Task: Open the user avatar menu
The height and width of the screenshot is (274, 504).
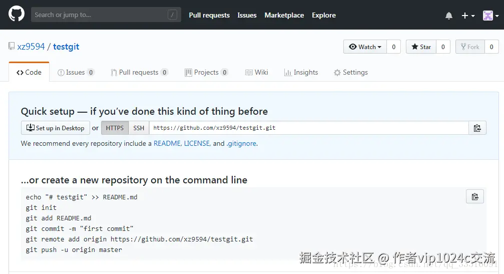Action: pos(490,16)
